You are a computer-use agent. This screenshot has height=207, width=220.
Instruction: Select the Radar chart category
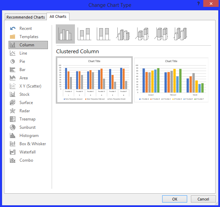point(28,111)
